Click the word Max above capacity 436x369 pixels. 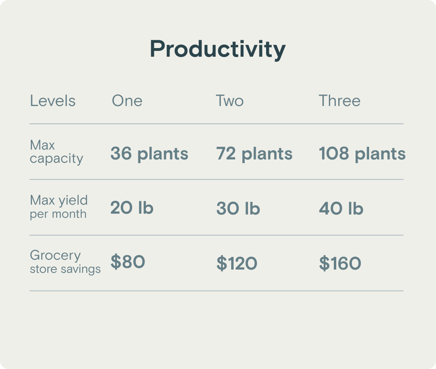(42, 145)
